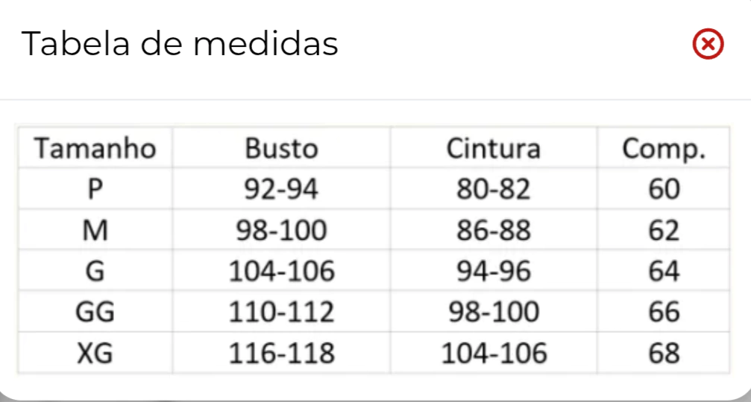Select the Tamanho column header
This screenshot has width=751, height=402.
click(95, 148)
